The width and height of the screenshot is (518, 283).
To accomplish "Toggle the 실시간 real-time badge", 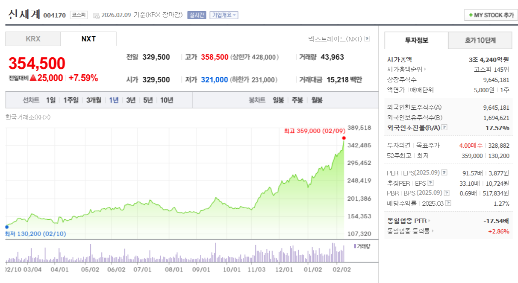I will point(197,15).
